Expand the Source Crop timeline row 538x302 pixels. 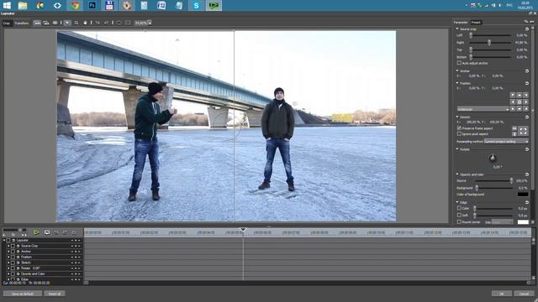point(8,246)
